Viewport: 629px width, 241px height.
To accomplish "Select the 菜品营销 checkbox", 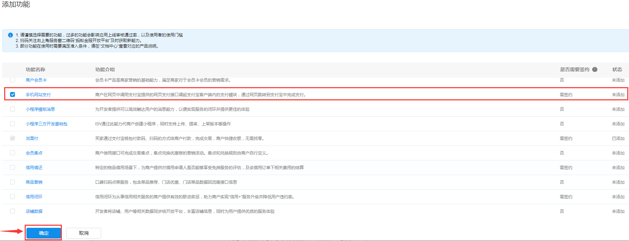I will (13, 182).
